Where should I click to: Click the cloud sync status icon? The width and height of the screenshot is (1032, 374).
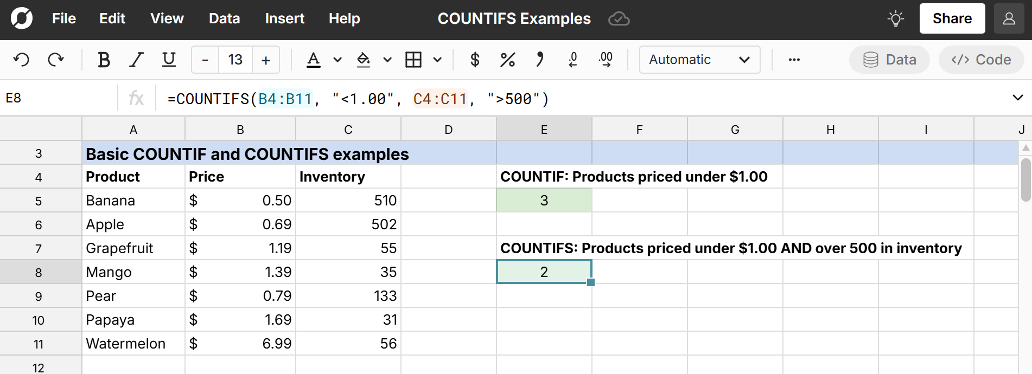tap(619, 19)
